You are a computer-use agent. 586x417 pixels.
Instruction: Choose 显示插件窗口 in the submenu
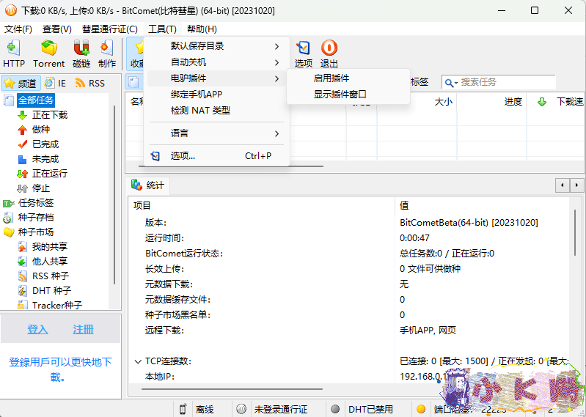tap(340, 95)
